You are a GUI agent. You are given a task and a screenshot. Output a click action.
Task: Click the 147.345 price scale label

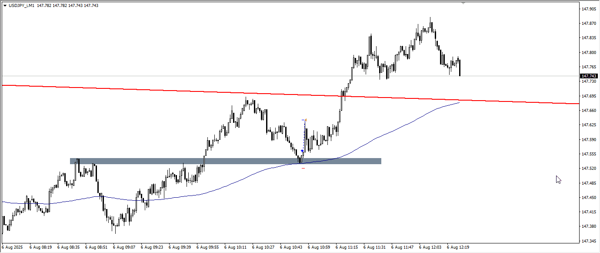click(x=589, y=241)
